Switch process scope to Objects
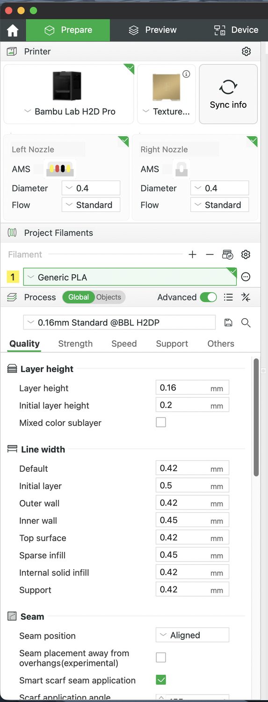This screenshot has height=702, width=268. click(x=109, y=297)
